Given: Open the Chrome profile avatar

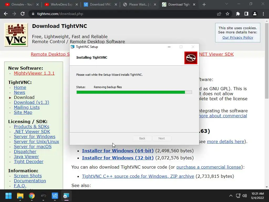Looking at the screenshot, I should [x=255, y=14].
